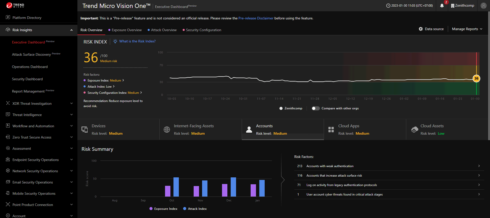Open Operations Dashboard in sidebar

click(x=30, y=67)
